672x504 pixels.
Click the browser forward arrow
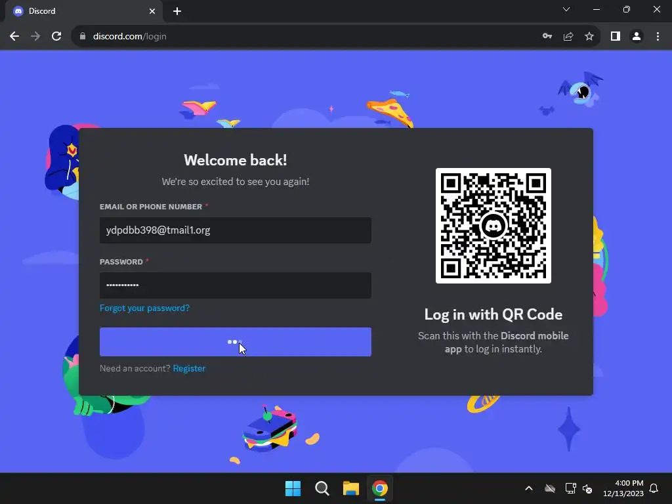pos(35,37)
